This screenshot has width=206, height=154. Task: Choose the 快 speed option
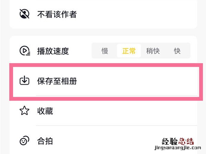pyautogui.click(x=177, y=51)
